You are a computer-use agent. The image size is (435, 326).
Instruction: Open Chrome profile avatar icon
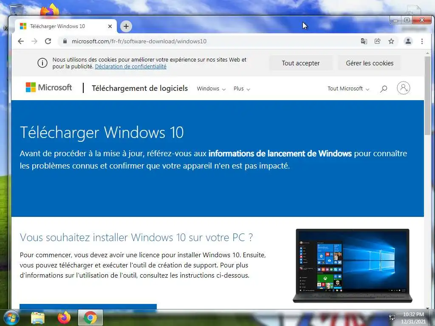tap(408, 41)
